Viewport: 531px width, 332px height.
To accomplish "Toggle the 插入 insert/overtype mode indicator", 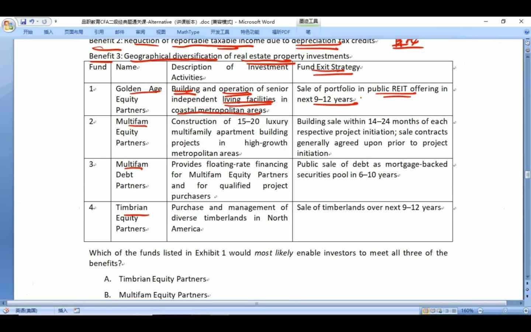I will coord(63,311).
